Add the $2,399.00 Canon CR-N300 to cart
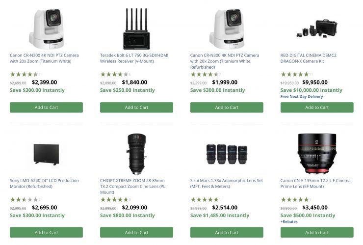This screenshot has width=363, height=245. pyautogui.click(x=46, y=108)
